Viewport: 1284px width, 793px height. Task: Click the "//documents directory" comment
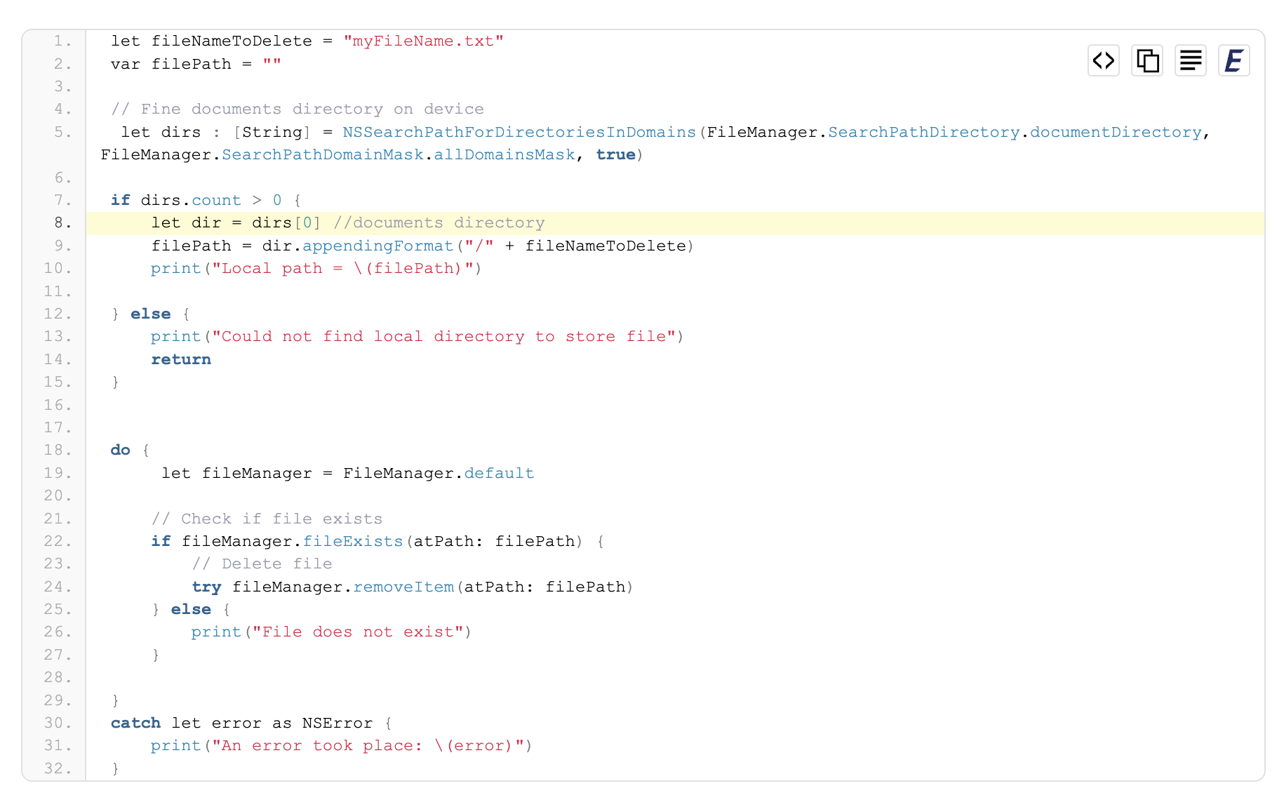tap(439, 223)
